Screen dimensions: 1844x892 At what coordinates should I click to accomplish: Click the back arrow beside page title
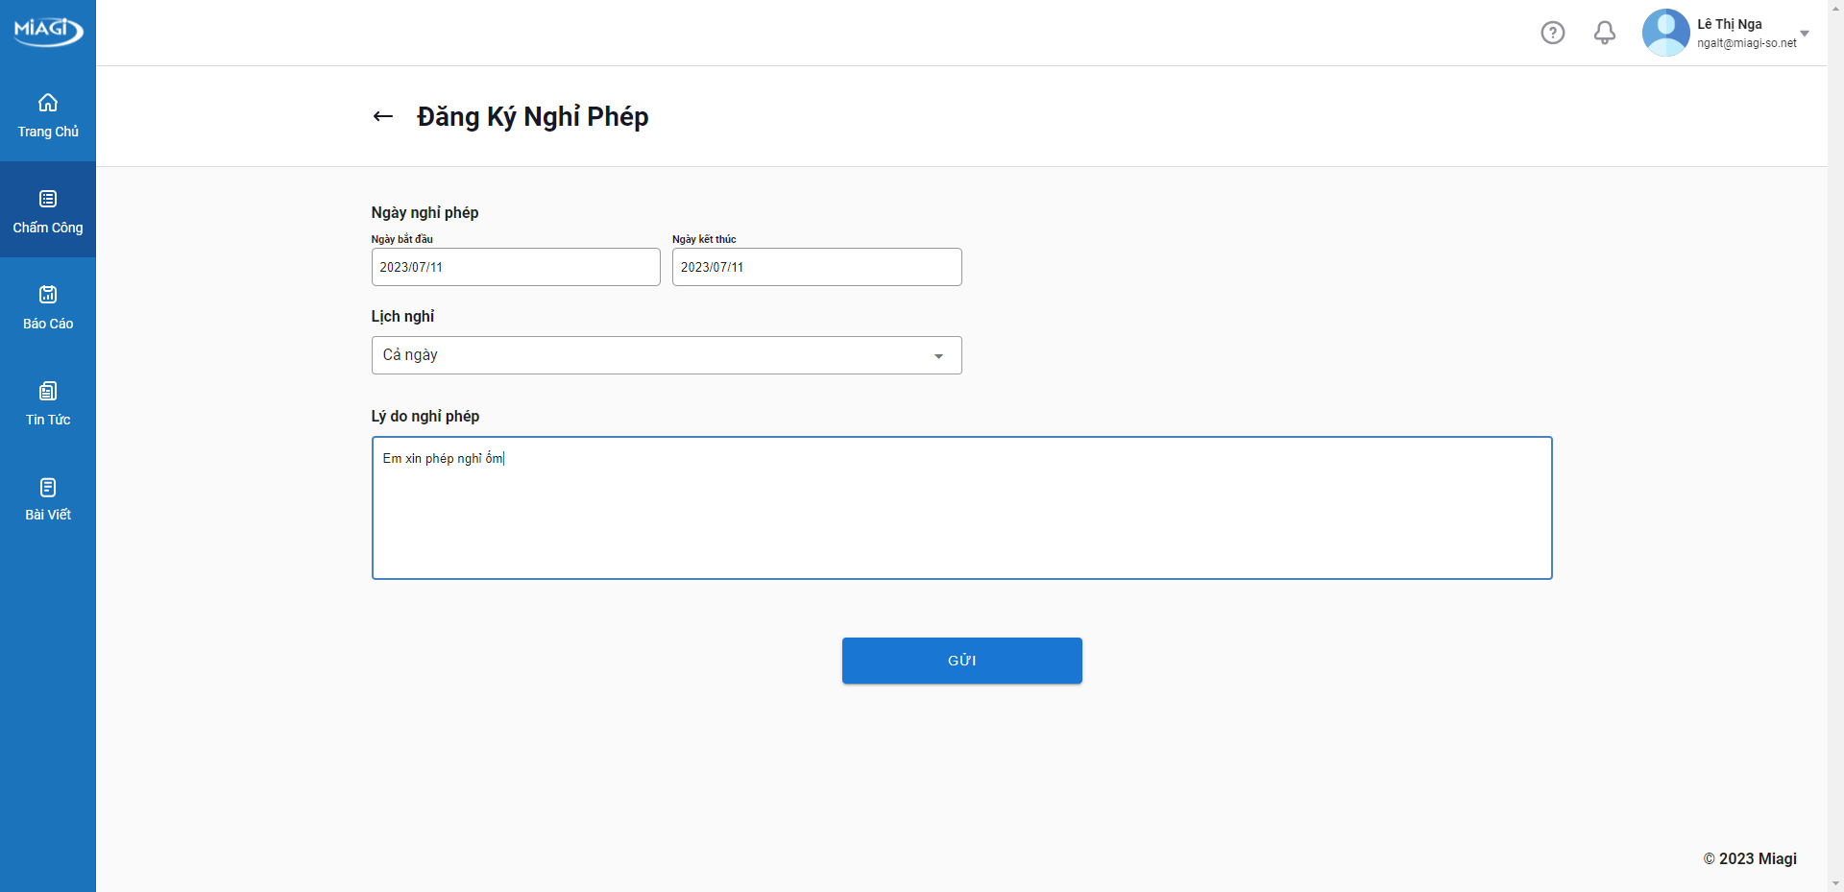point(383,116)
